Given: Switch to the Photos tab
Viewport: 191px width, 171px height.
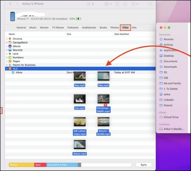Looking at the screenshot, I should (x=115, y=27).
